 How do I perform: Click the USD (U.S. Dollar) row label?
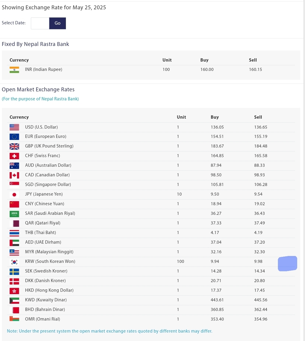pyautogui.click(x=41, y=127)
